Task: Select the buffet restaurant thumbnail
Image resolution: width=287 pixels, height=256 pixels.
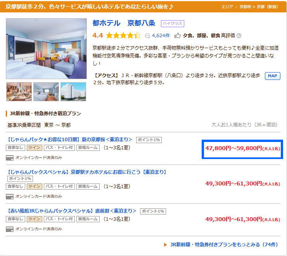Action: tap(19, 92)
